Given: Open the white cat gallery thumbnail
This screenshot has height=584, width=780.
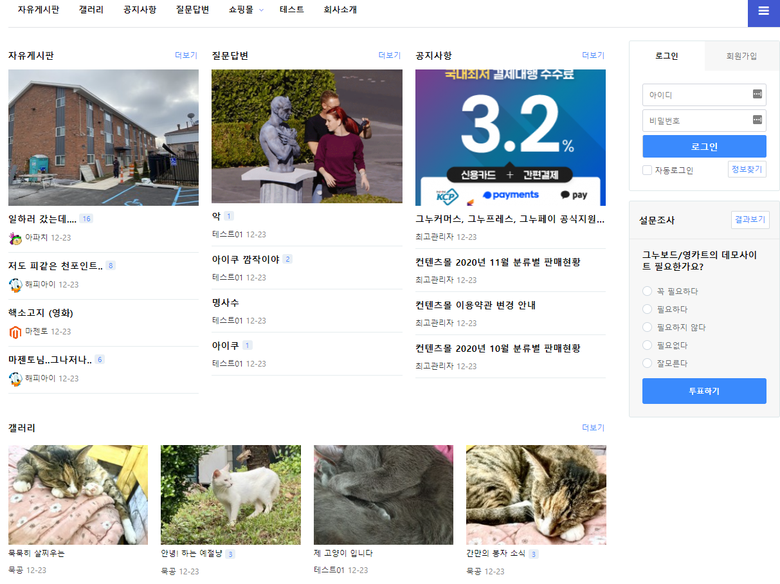Looking at the screenshot, I should 230,495.
